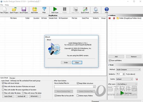The height and width of the screenshot is (102, 143).
Task: Click the Remove folder button
Action: point(134,57)
